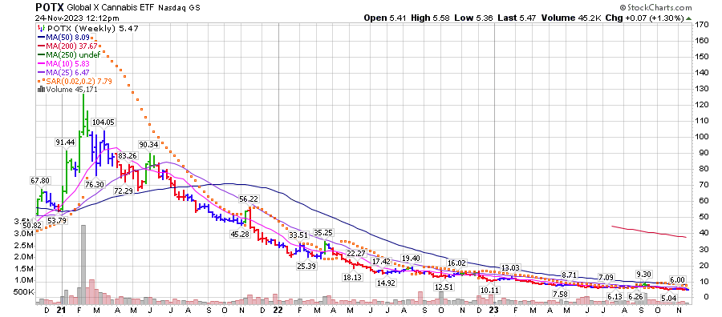Click the 16.02 price annotation
Viewport: 722px width, 317px height.
[456, 263]
